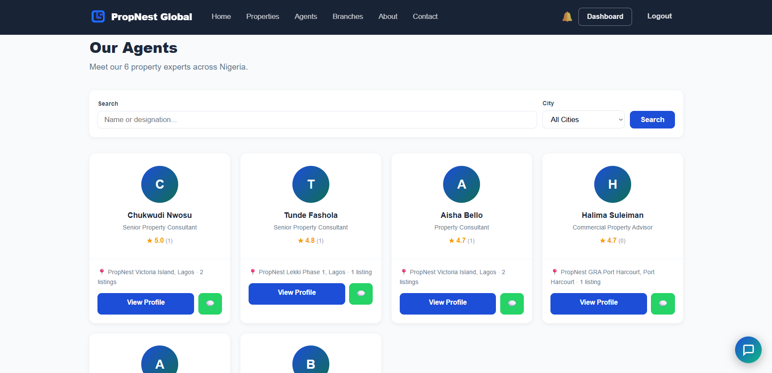Message Tunde Fashola via green chat button
772x373 pixels.
[361, 294]
